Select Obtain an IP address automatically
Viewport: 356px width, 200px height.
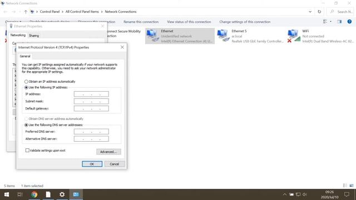[x=50, y=82]
